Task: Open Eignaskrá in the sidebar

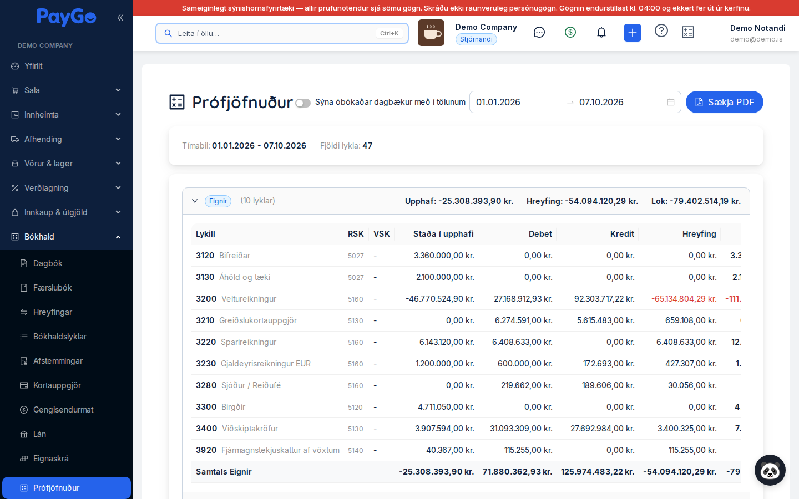Action: click(67, 459)
